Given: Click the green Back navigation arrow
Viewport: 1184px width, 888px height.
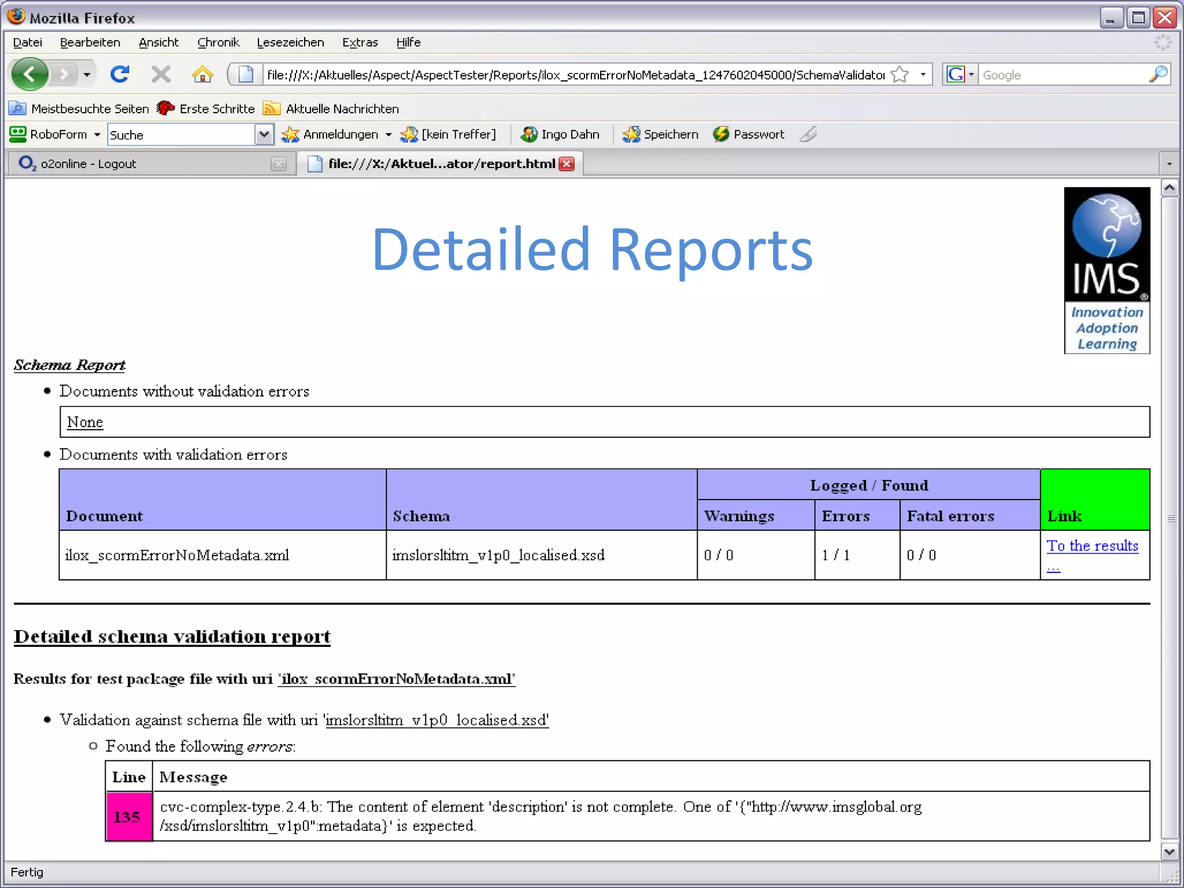Looking at the screenshot, I should (29, 74).
